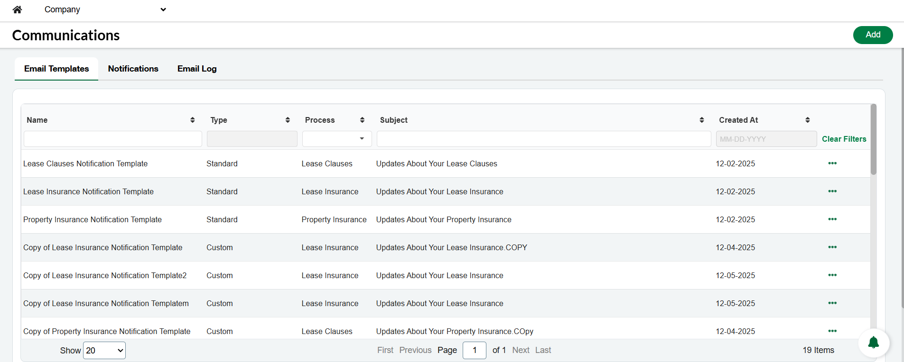
Task: Select 'Lease Clauses Notification Template' name cell
Action: [85, 163]
